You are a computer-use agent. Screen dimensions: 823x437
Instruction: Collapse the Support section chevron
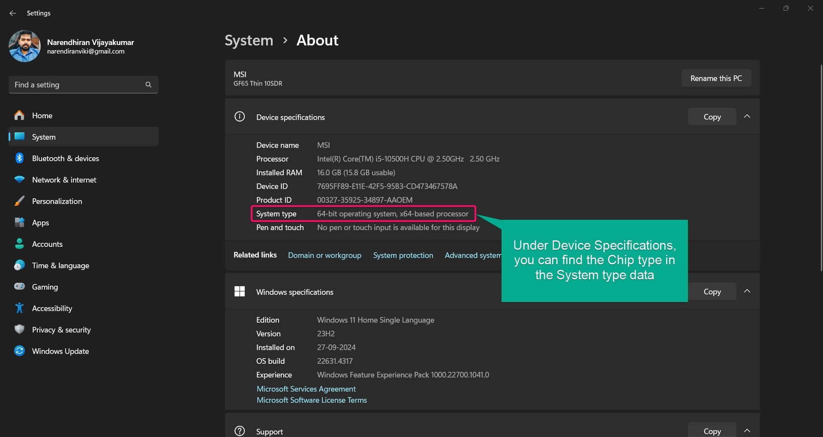pos(747,431)
